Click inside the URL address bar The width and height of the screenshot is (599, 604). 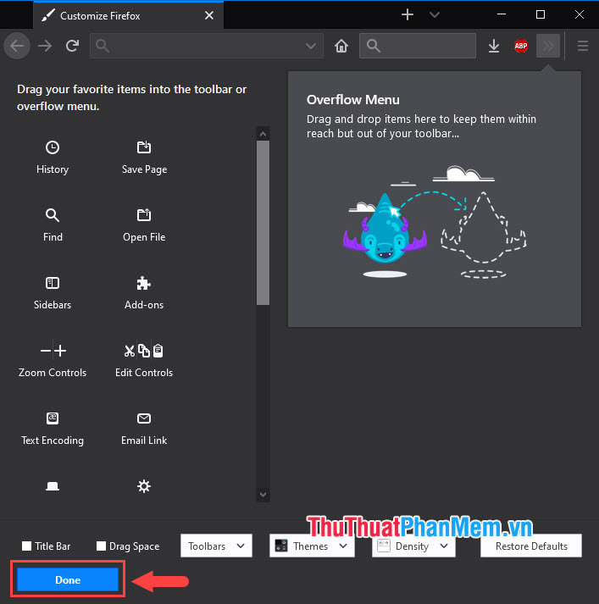(x=207, y=47)
